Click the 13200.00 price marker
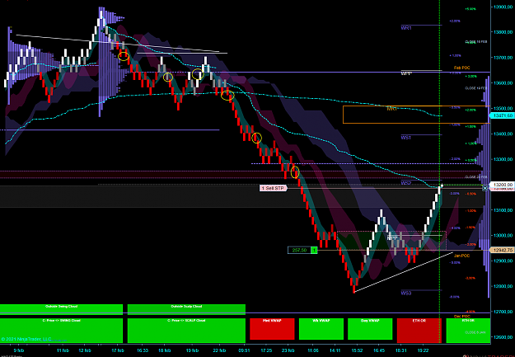Viewport: 515px width, 357px height. (x=502, y=185)
